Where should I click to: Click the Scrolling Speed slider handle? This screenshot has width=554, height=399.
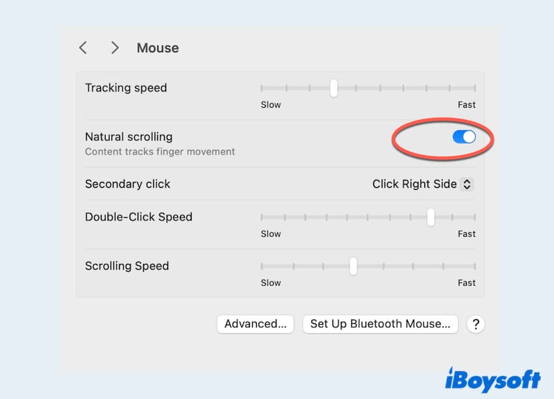(x=353, y=267)
